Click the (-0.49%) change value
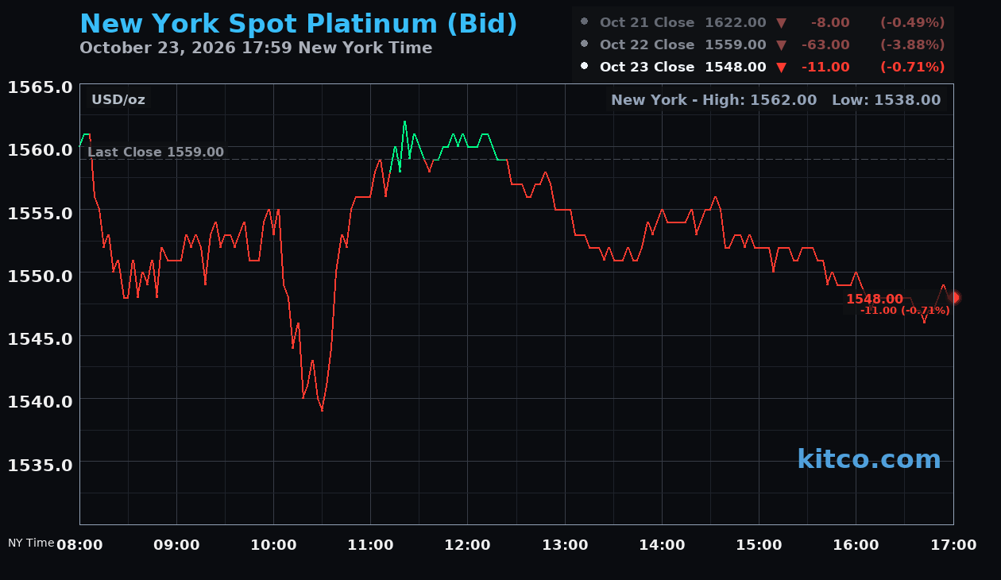This screenshot has height=580, width=1001. coord(912,22)
